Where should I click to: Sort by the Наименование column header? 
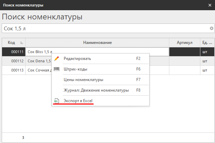tap(97, 43)
